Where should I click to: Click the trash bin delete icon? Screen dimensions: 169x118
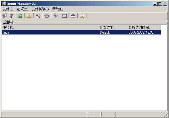(11, 16)
